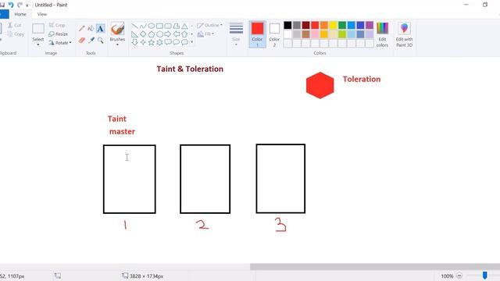
Task: Pick the dark red color swatch
Action: tap(305, 25)
